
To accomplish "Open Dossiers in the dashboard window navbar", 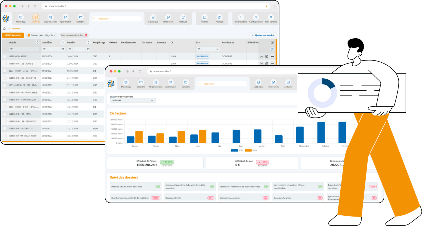I will pos(186,84).
